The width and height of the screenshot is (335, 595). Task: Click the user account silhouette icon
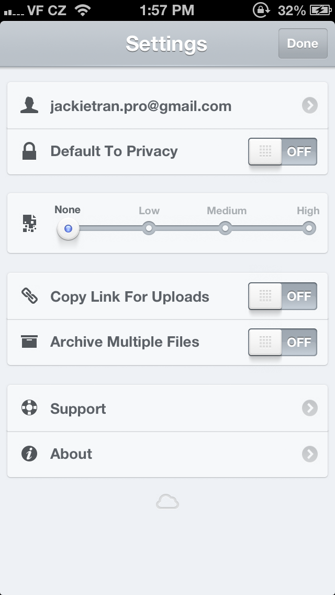30,106
